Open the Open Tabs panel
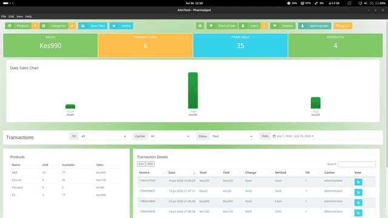This screenshot has width=388, height=218. [93, 25]
